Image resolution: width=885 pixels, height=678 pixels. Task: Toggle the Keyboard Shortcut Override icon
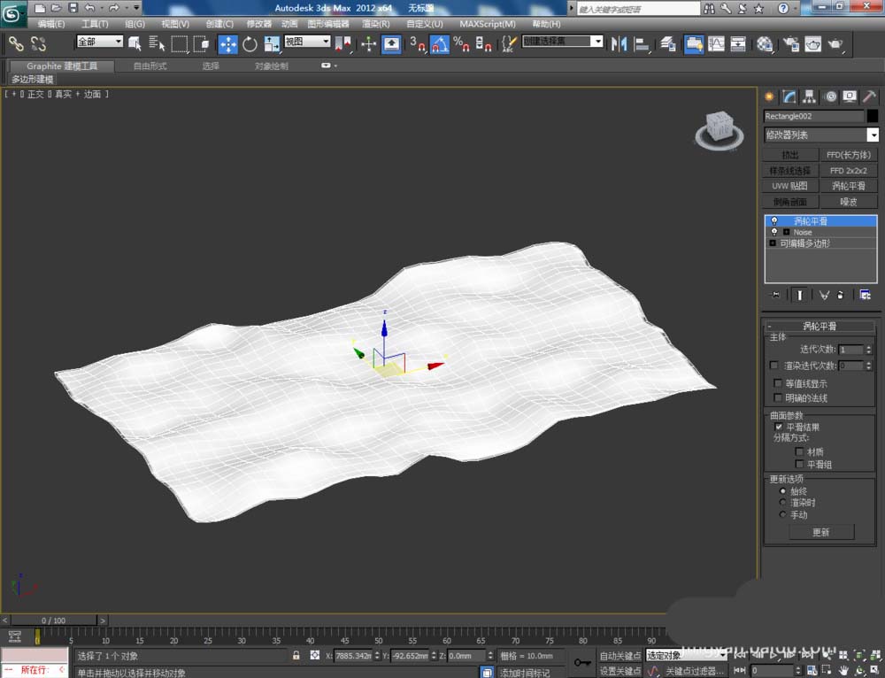[x=391, y=44]
